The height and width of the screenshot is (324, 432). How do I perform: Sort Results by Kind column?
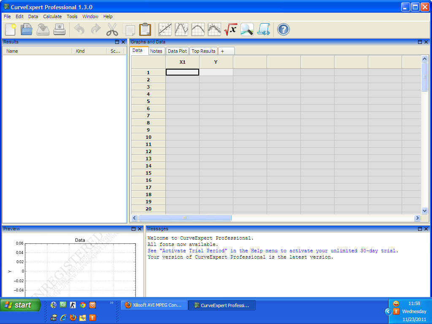(x=89, y=51)
